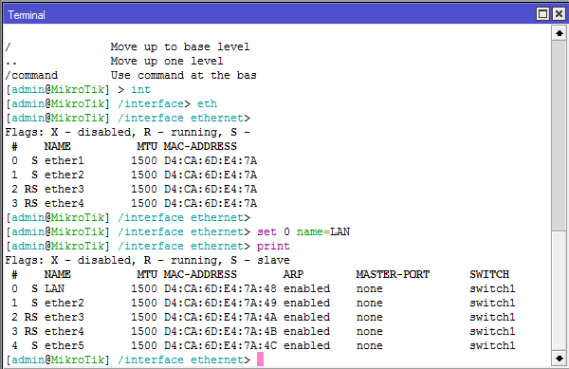Click MAC address D4:CA:6D:E4:7A:4B

(220, 331)
